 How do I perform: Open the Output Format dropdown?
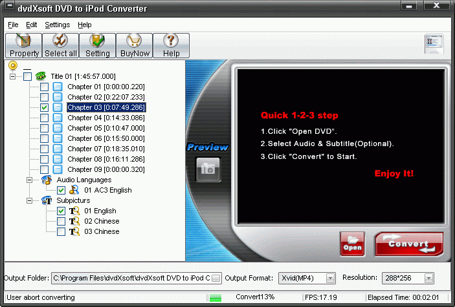(x=330, y=279)
